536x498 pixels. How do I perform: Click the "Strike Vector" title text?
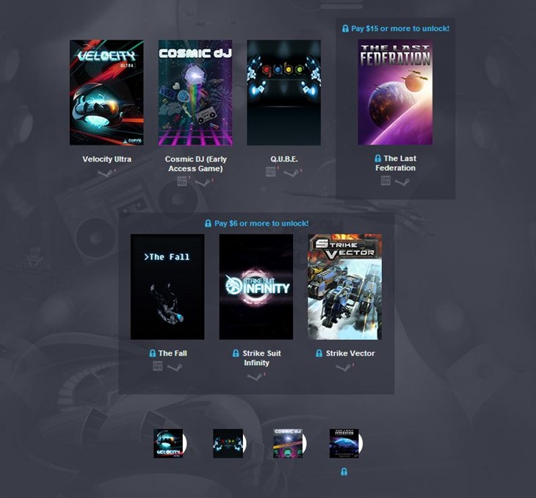tap(350, 353)
